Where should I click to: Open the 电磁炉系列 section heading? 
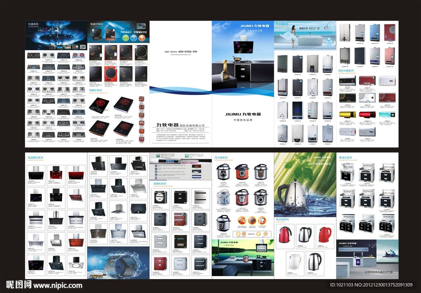click(x=97, y=24)
